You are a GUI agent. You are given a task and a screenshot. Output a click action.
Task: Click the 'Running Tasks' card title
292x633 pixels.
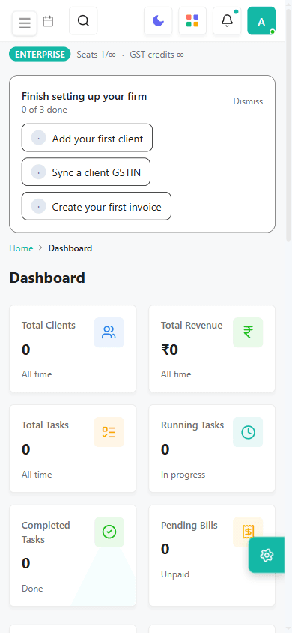tap(192, 425)
